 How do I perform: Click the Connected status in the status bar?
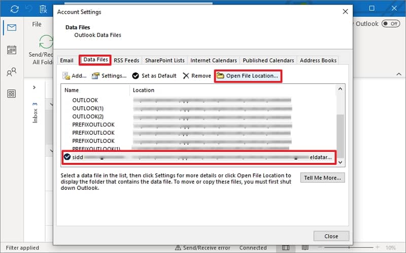[253, 248]
